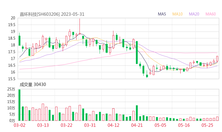Click the 0万 volume axis label
Screen dimensions: 222x132
coord(12,121)
